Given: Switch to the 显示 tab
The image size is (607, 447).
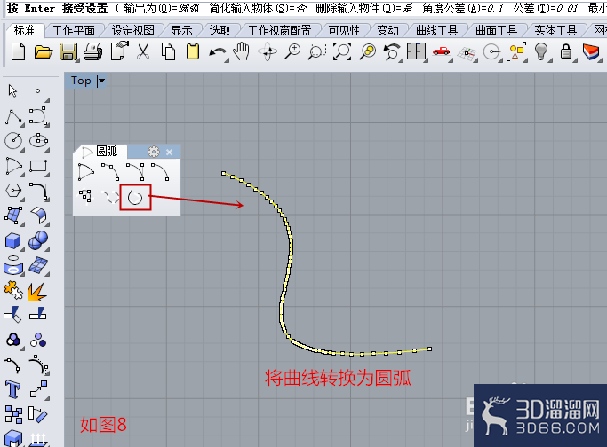Looking at the screenshot, I should click(181, 30).
